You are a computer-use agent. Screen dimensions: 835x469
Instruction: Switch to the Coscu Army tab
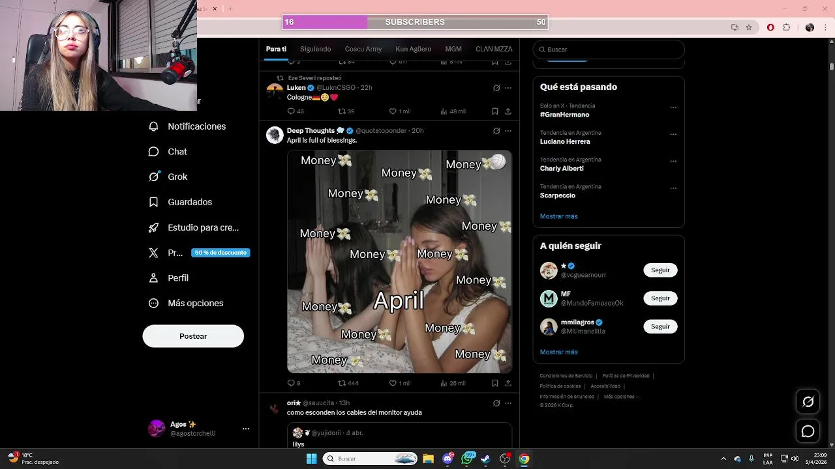click(x=363, y=49)
